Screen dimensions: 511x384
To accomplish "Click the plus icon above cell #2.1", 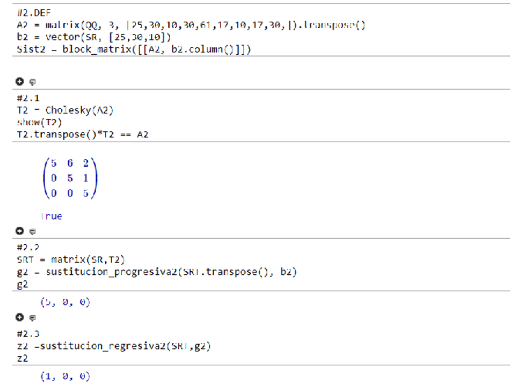I will tap(20, 81).
